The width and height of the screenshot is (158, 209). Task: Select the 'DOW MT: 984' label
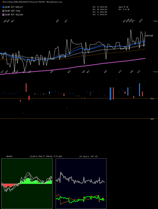pos(12,11)
